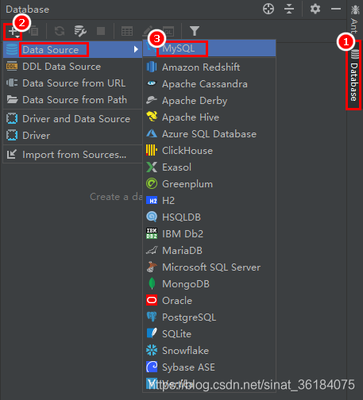
Task: Select MongoDB data source
Action: tap(209, 284)
